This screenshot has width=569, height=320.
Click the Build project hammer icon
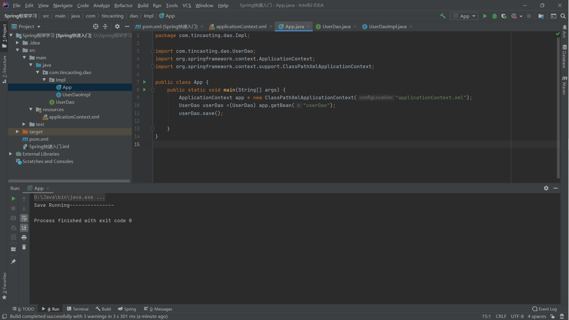point(443,16)
